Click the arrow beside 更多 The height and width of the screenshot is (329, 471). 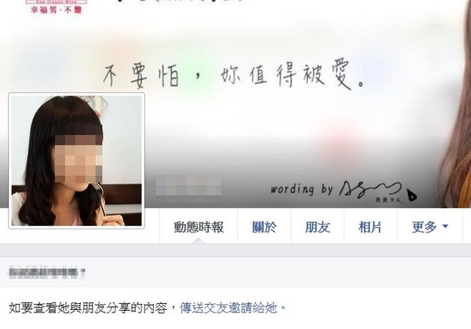tap(445, 226)
